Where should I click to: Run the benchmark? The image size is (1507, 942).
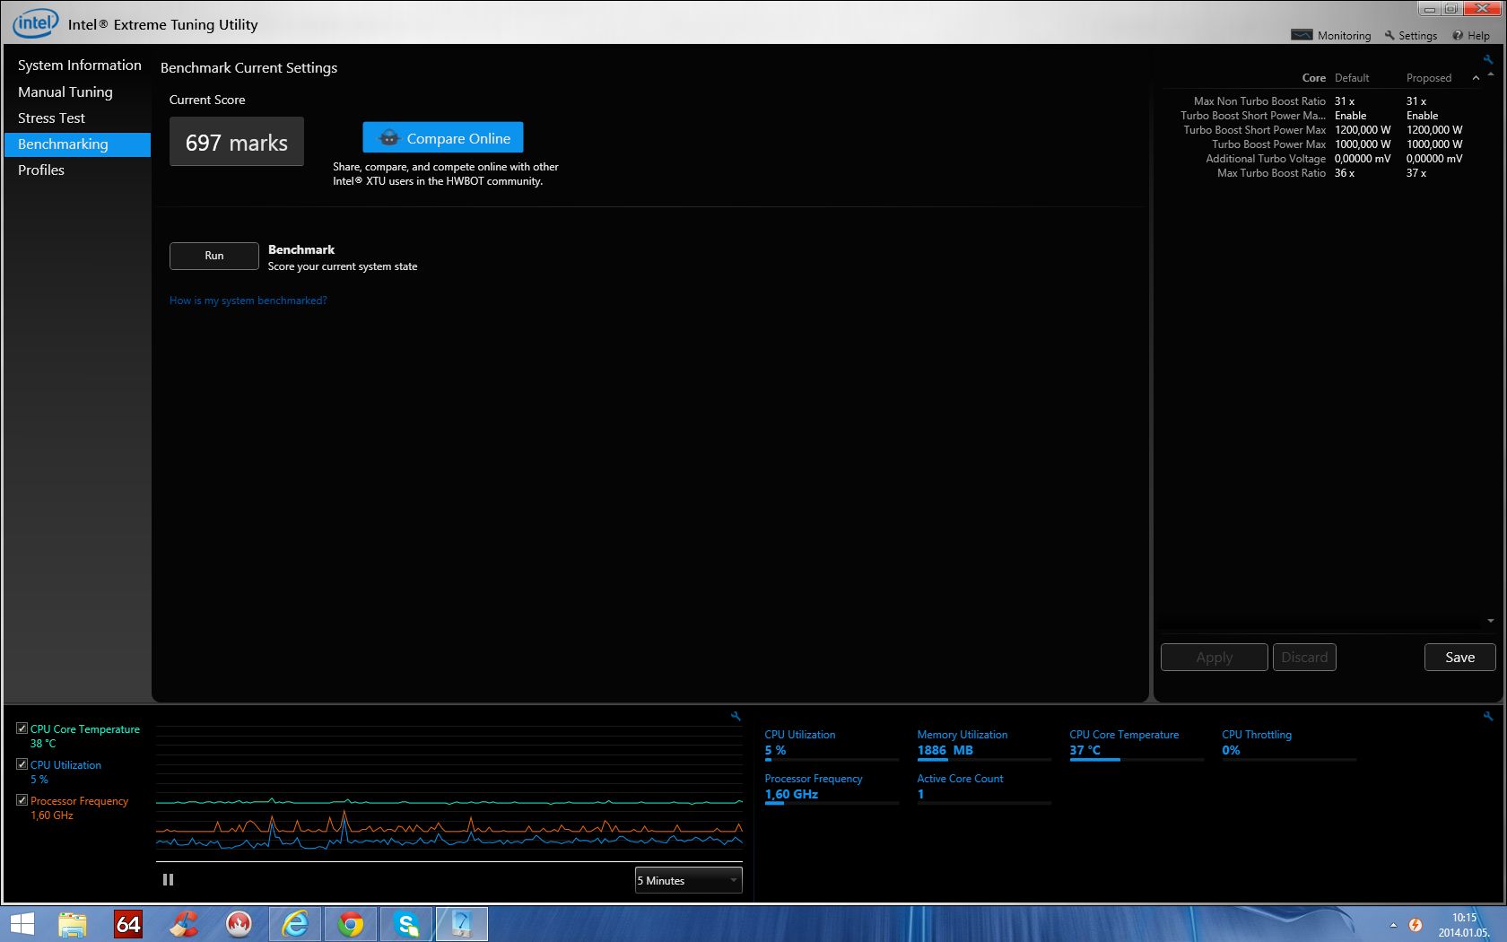pyautogui.click(x=214, y=256)
